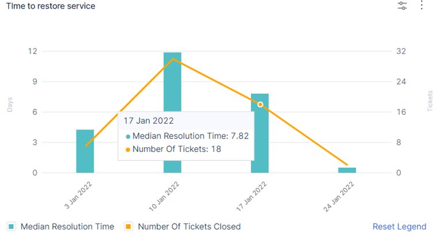Click the orange line peak at 10 Jan
Image resolution: width=440 pixels, height=238 pixels.
coord(173,59)
